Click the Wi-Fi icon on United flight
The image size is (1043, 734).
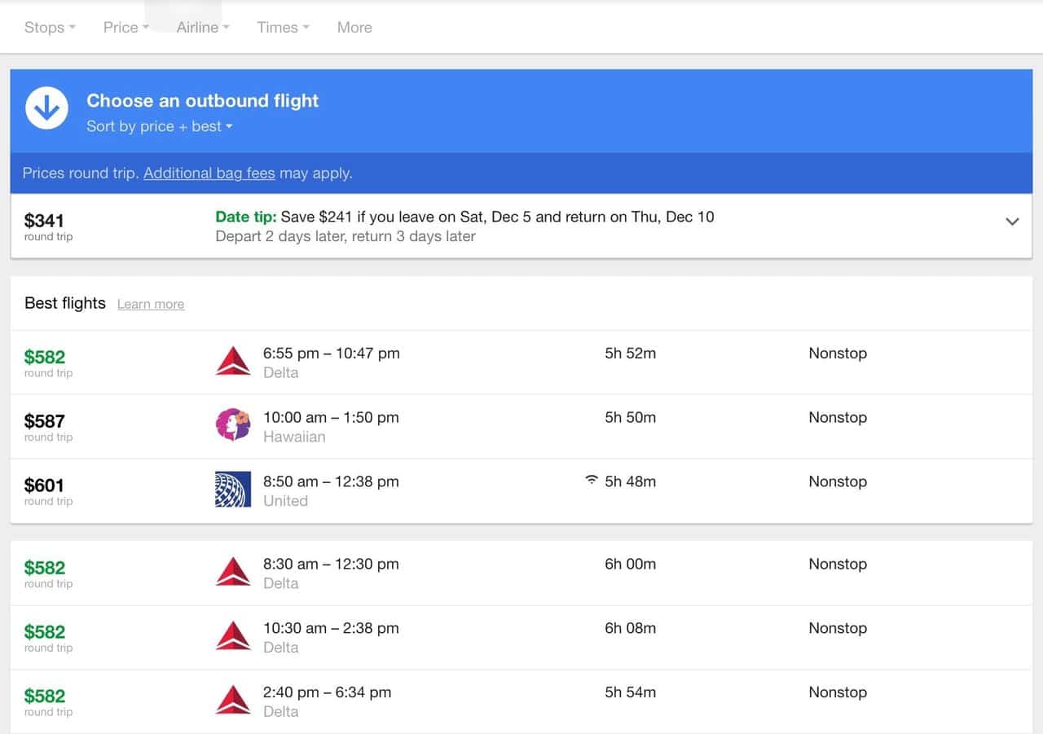pyautogui.click(x=592, y=481)
